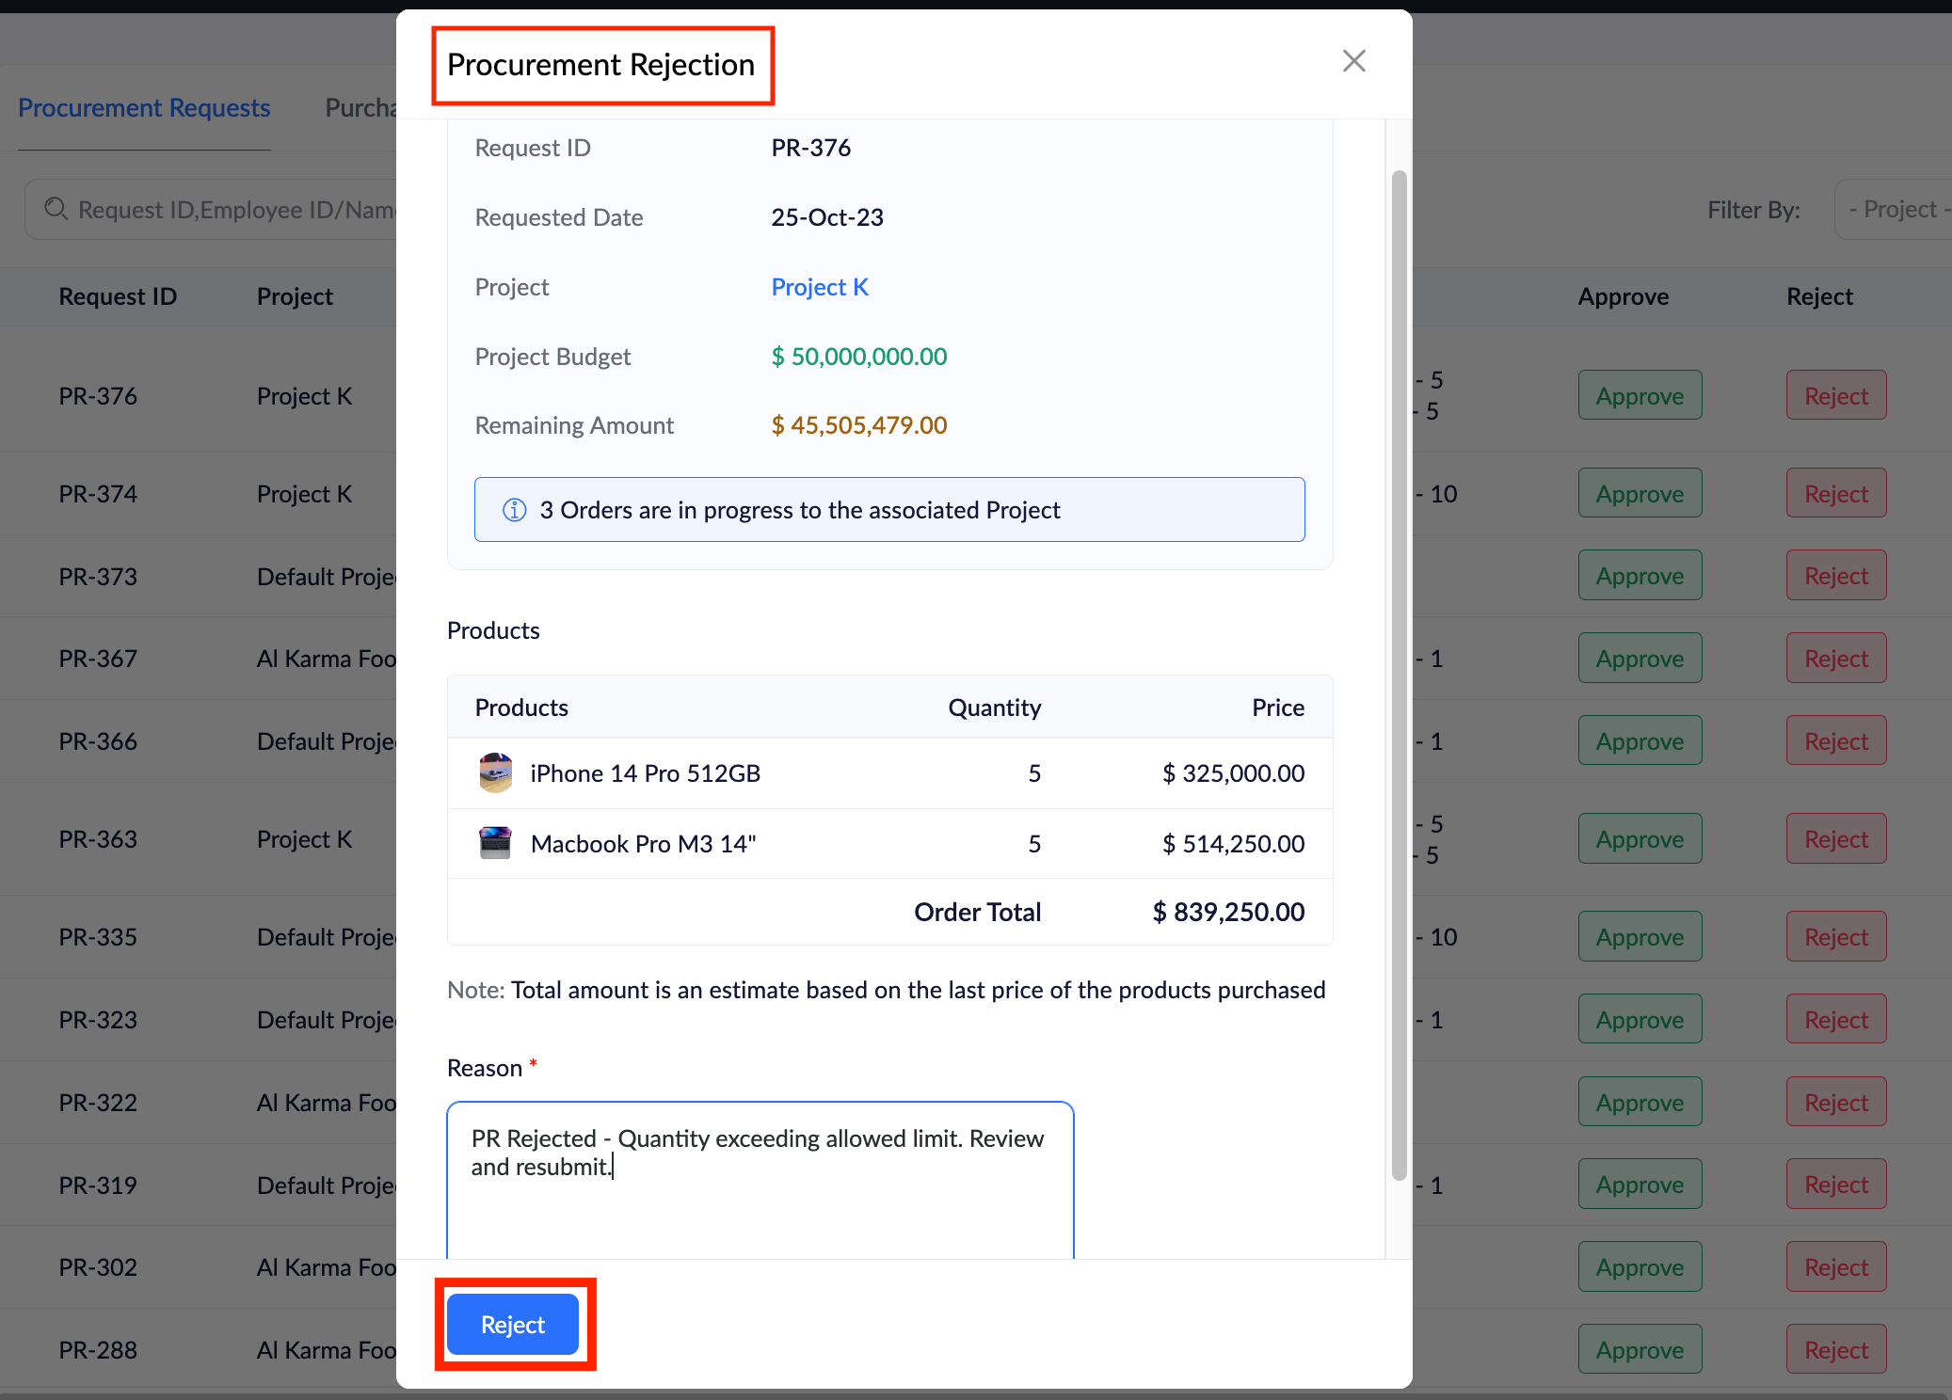This screenshot has height=1400, width=1952.
Task: Reject request PR-363 from the table
Action: point(1835,839)
